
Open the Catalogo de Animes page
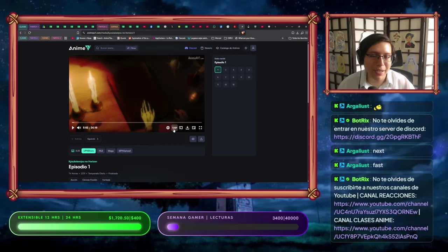228,48
